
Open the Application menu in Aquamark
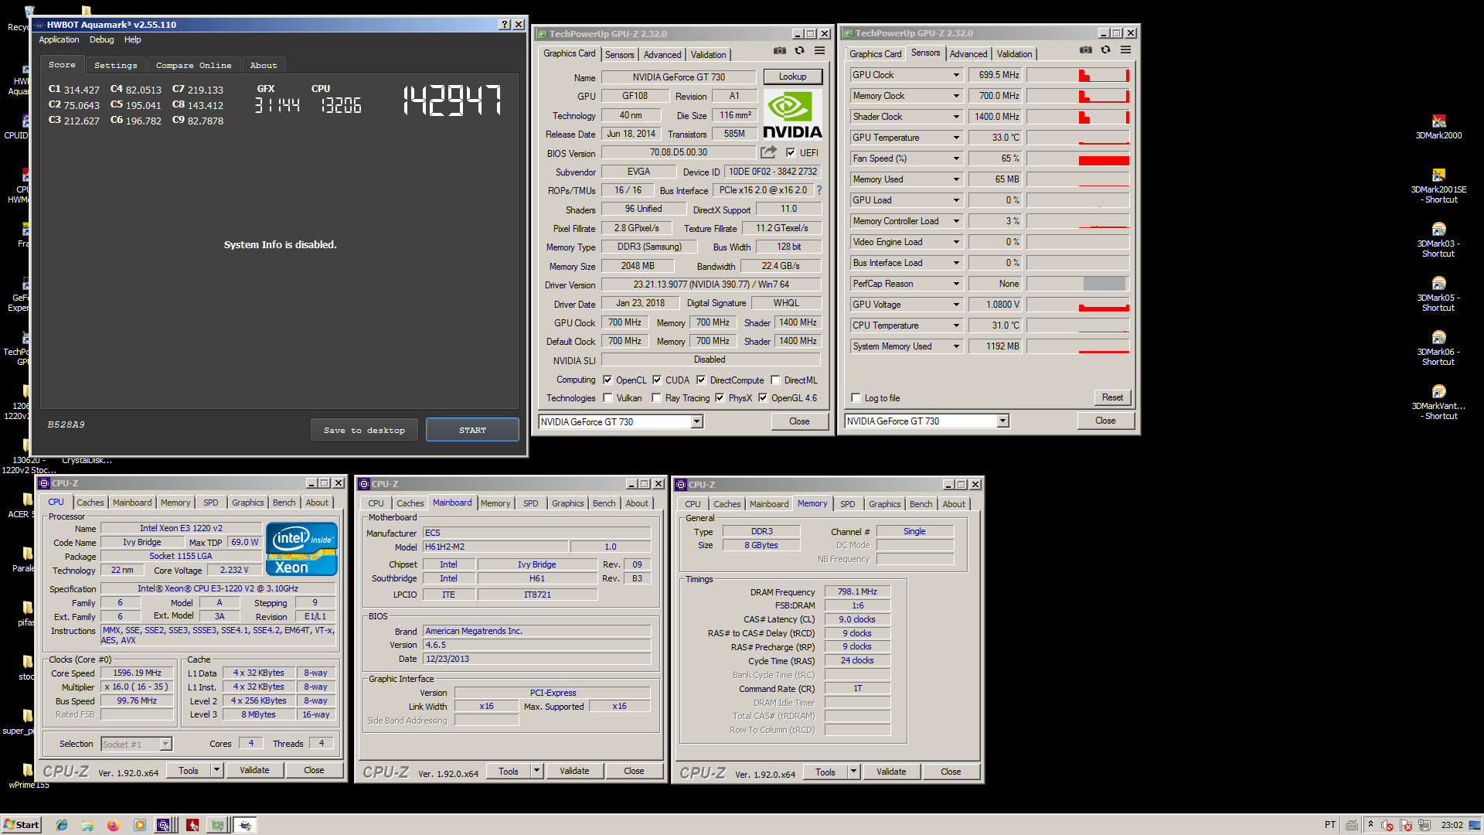[x=59, y=39]
